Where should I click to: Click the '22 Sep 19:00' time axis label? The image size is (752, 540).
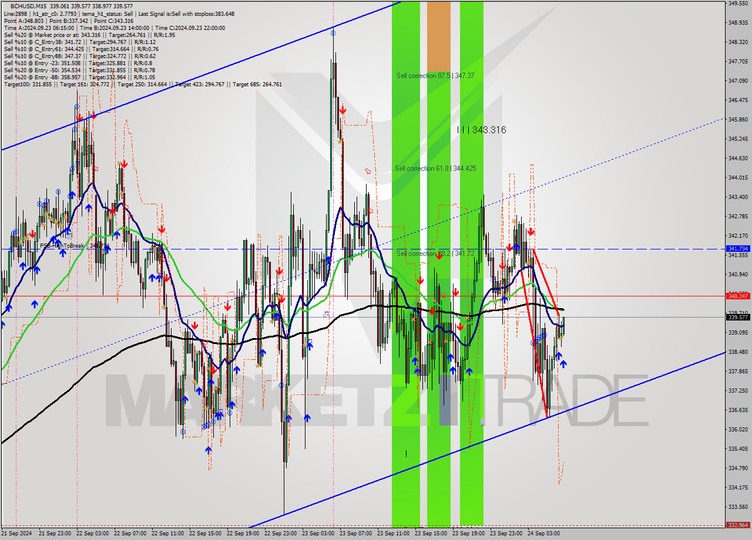[243, 534]
